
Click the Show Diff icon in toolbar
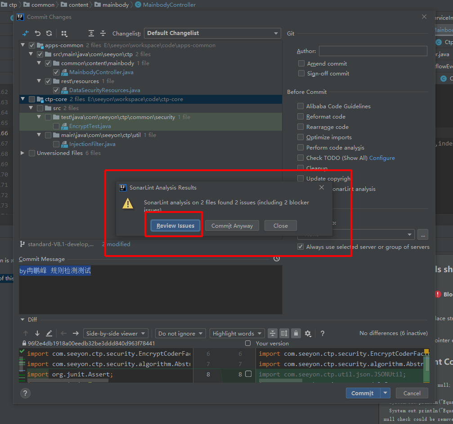coord(26,33)
